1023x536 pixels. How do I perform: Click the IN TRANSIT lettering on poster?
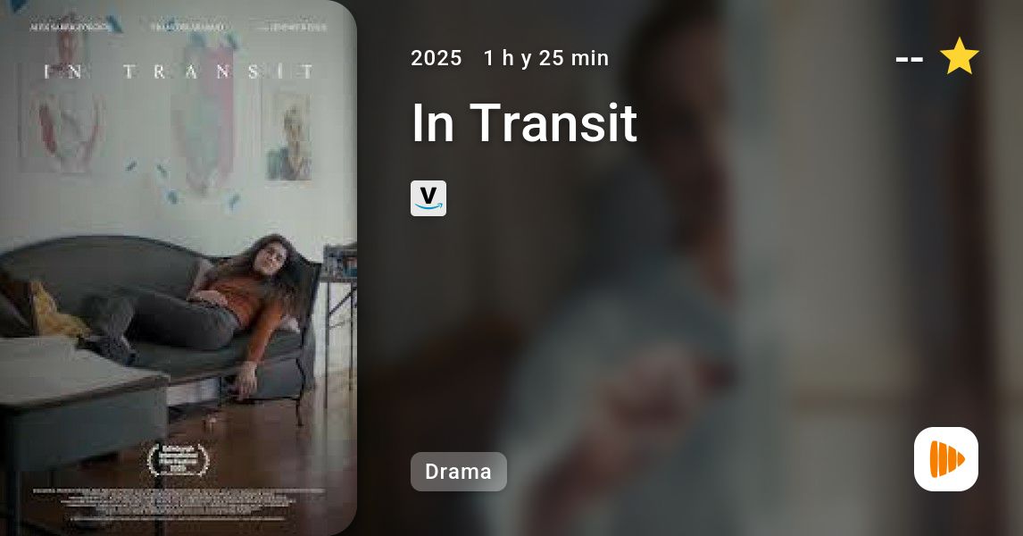coord(179,71)
